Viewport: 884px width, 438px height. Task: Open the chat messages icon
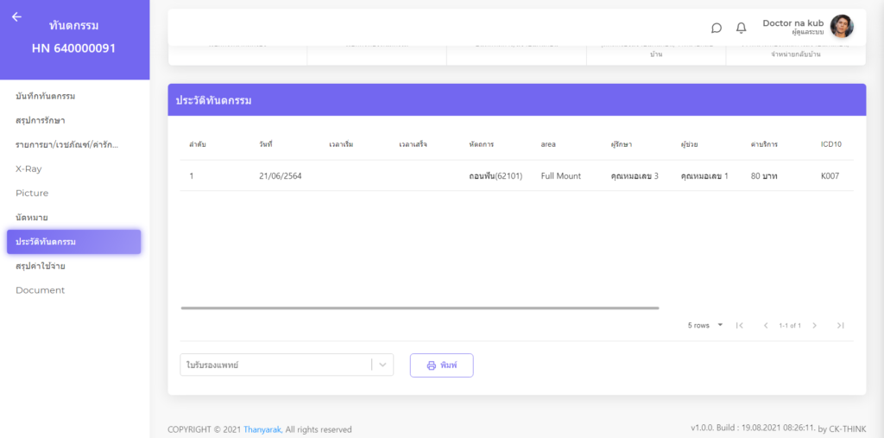717,28
